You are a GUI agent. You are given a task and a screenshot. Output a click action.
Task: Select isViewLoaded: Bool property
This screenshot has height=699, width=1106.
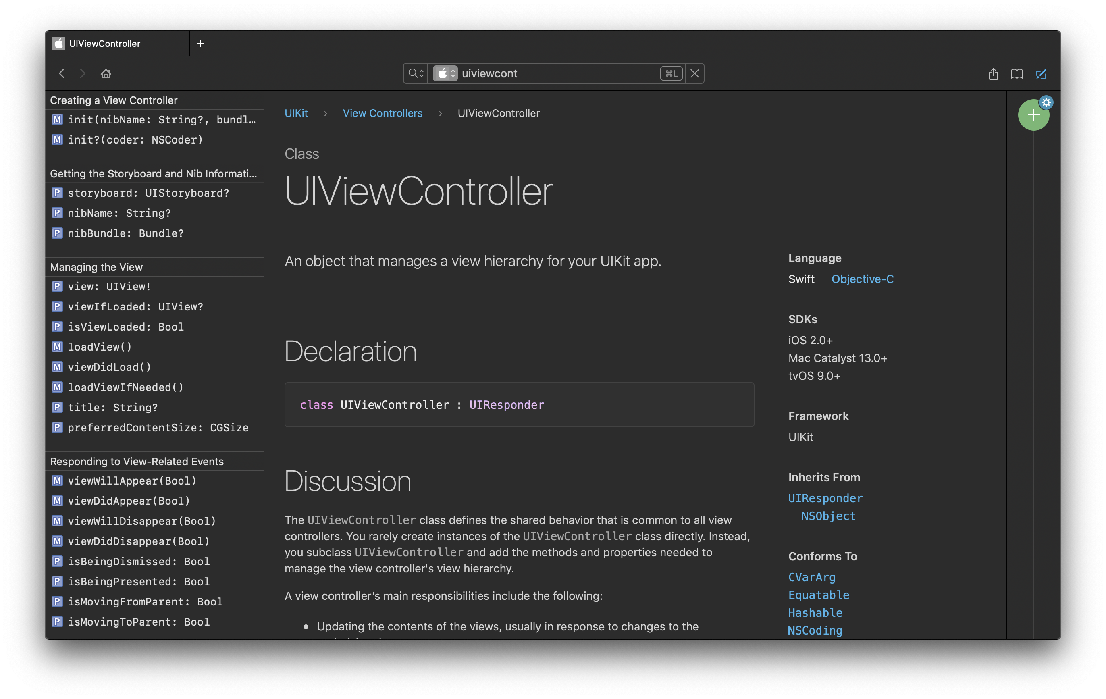(154, 327)
